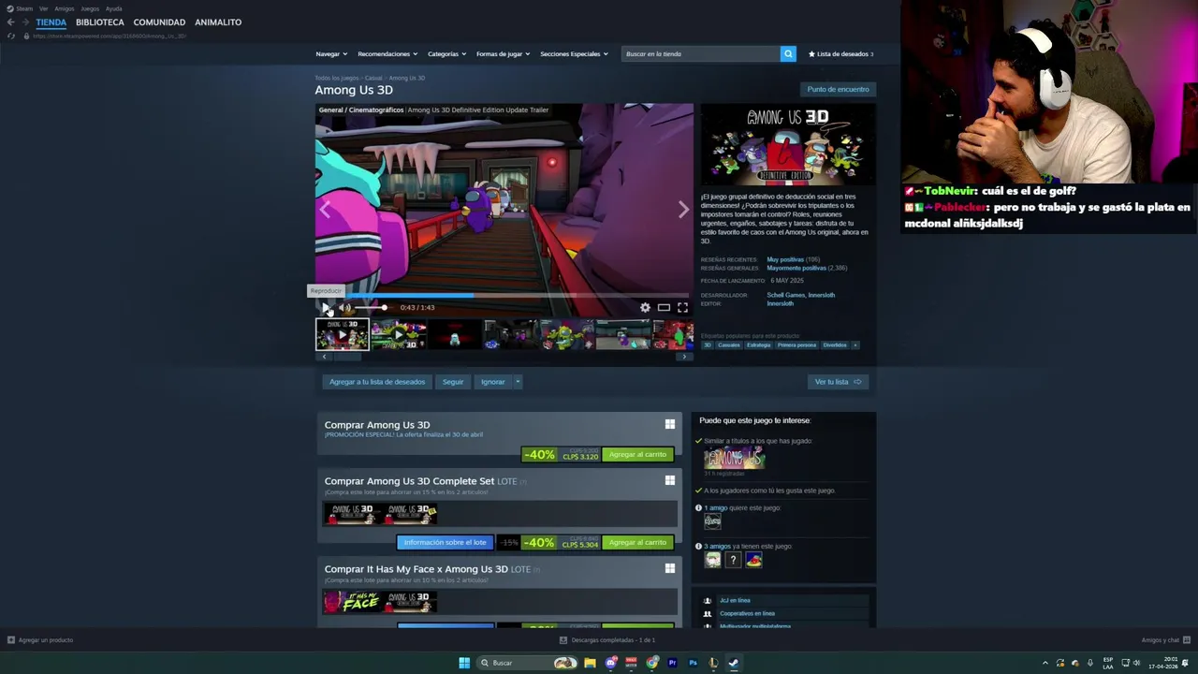Viewport: 1198px width, 674px height.
Task: Open the Amigos y chat panel
Action: point(1164,640)
